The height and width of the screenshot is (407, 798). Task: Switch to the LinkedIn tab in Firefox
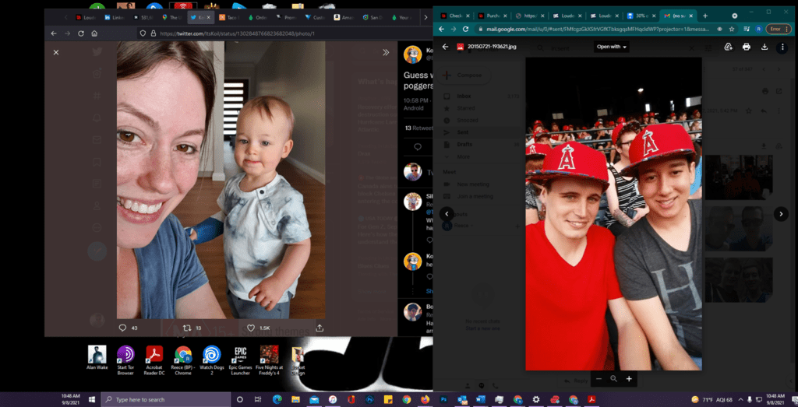(115, 17)
